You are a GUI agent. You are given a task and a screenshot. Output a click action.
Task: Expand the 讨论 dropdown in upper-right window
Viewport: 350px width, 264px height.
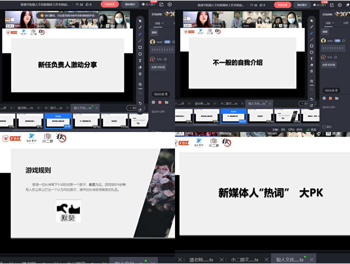pyautogui.click(x=330, y=23)
